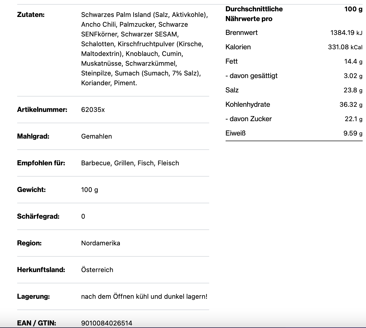Screen dimensions: 366x328
Task: Click the EAN number 9010084026514
Action: pyautogui.click(x=107, y=323)
